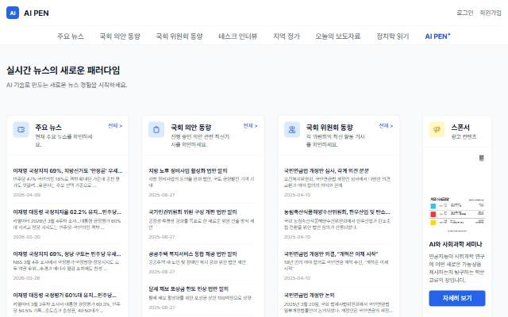
Task: Go to the 데스크 인터뷰 menu item
Action: 238,36
